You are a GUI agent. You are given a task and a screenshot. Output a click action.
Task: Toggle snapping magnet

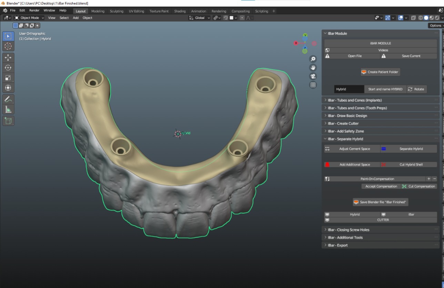click(x=226, y=18)
